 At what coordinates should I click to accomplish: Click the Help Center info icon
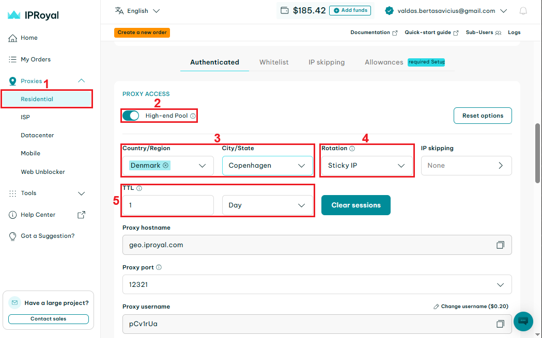coord(12,215)
